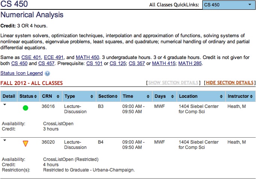This screenshot has height=179, width=256.
Task: Sort by the Location column header
Action: [x=200, y=97]
